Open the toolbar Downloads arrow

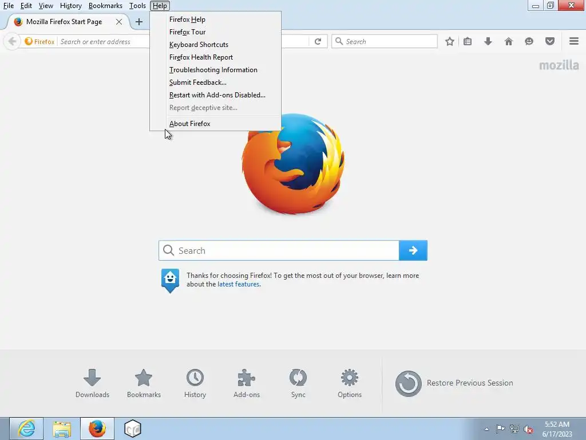coord(488,41)
